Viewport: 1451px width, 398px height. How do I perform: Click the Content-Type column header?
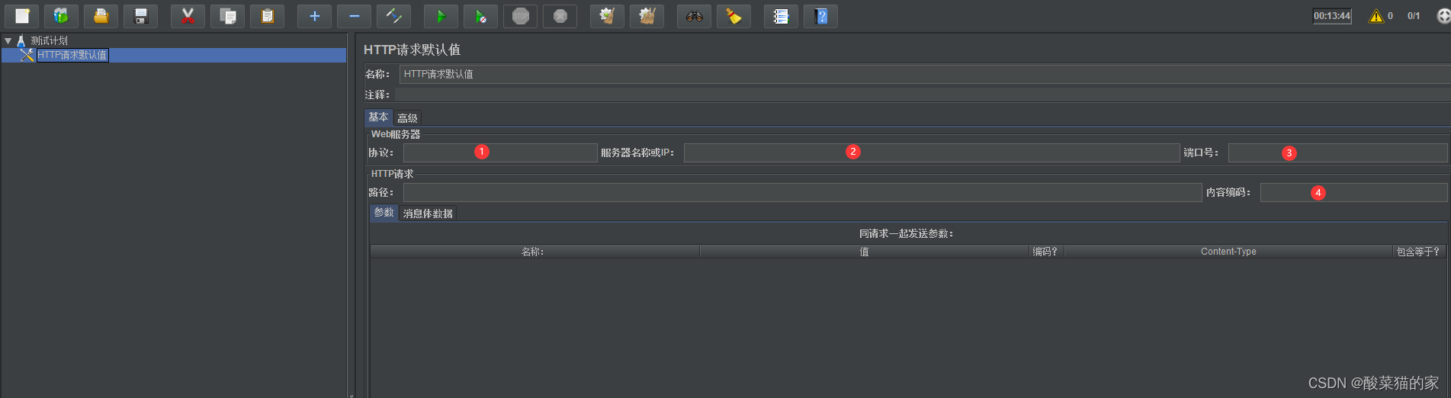1228,252
